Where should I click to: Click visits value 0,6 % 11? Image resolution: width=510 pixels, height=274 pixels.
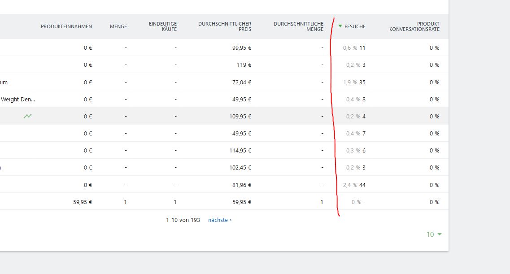(x=354, y=48)
